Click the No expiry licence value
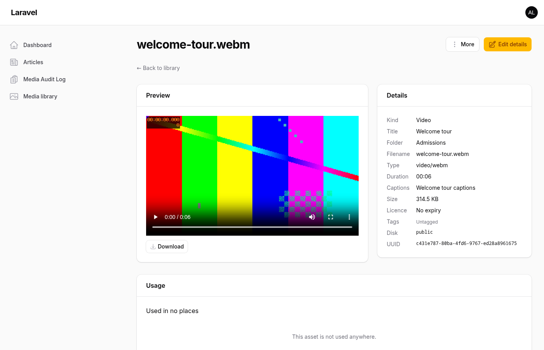The height and width of the screenshot is (350, 544). (x=429, y=210)
